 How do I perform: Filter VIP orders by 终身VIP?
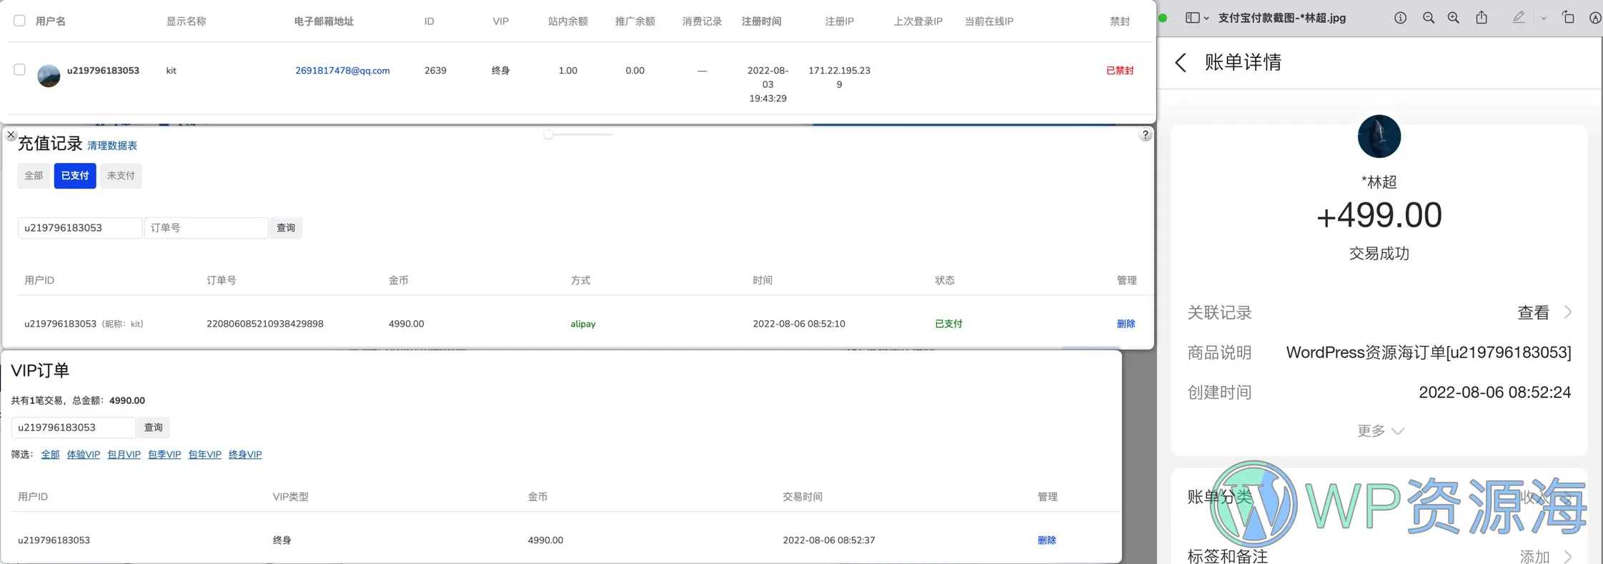pos(245,455)
